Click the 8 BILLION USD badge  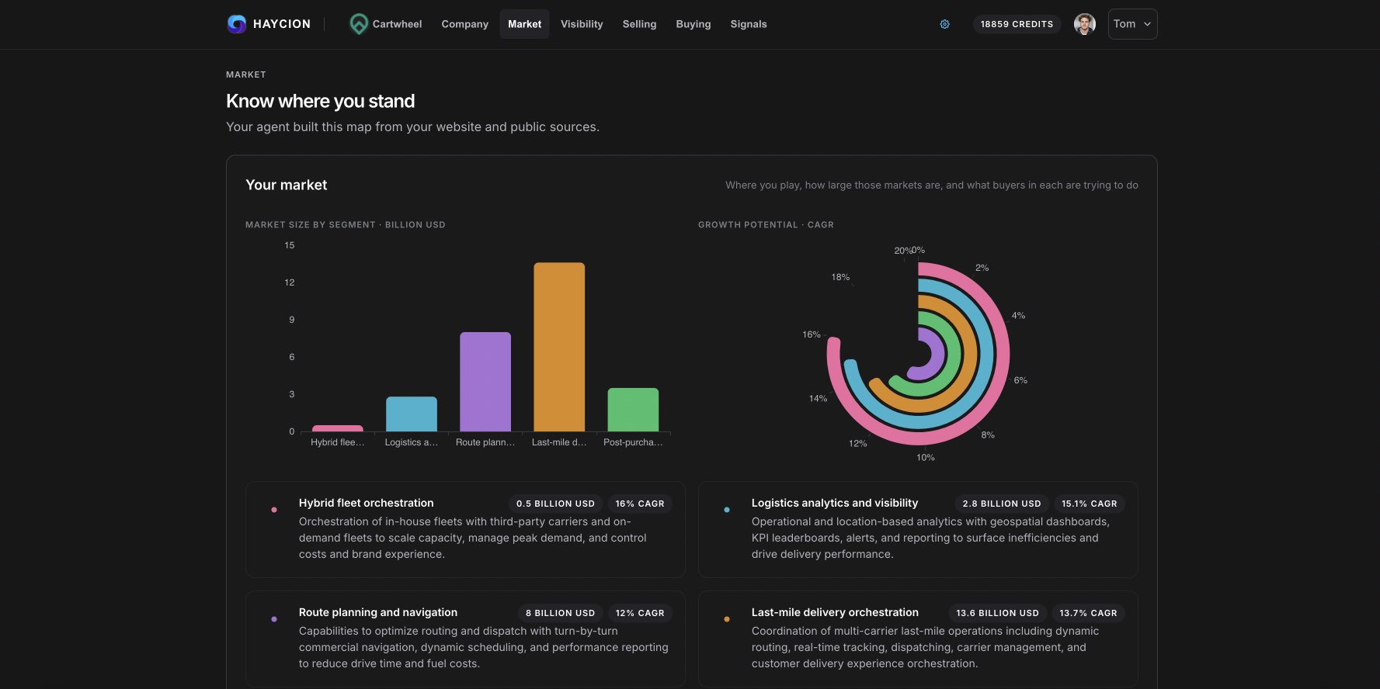[x=560, y=613]
